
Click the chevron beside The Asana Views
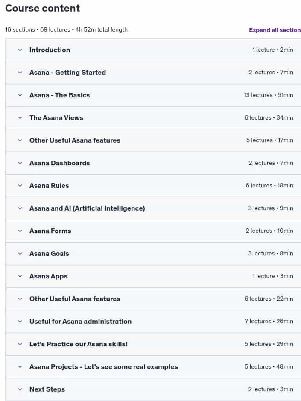click(x=20, y=118)
